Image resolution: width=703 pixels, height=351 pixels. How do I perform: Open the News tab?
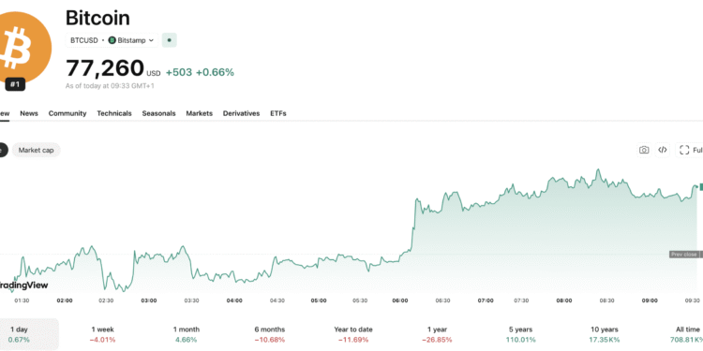click(x=29, y=113)
